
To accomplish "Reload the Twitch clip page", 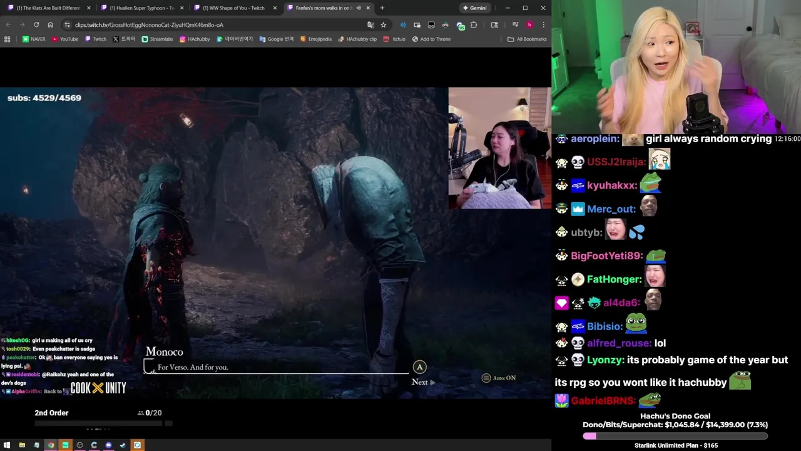I will tap(36, 24).
